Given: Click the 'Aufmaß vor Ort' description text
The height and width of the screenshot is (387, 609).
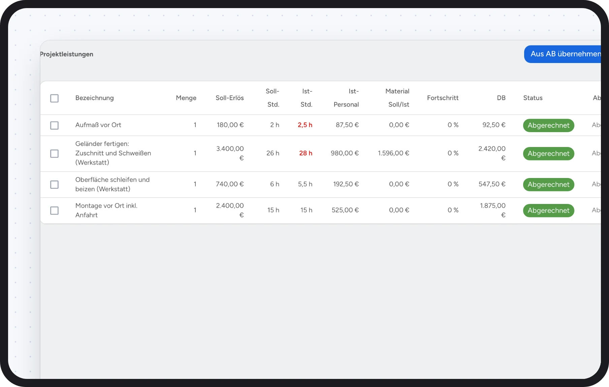Looking at the screenshot, I should coord(98,125).
